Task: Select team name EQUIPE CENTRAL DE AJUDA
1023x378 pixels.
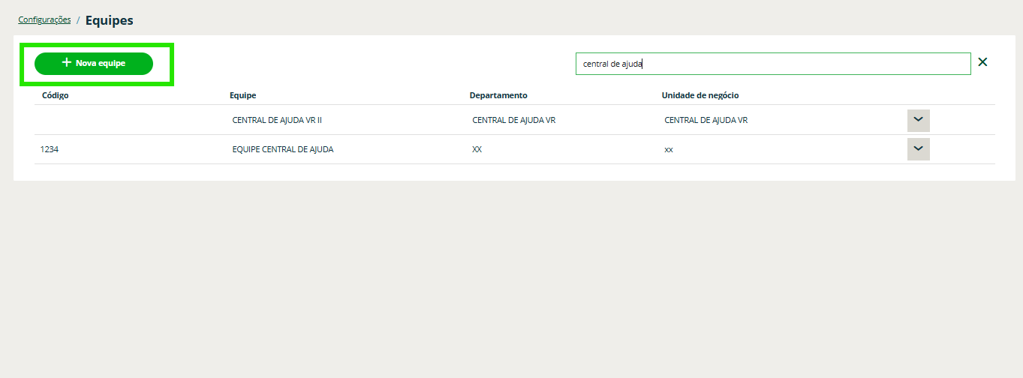Action: [283, 149]
